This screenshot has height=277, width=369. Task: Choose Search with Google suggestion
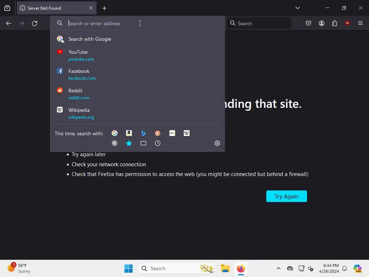tap(137, 39)
